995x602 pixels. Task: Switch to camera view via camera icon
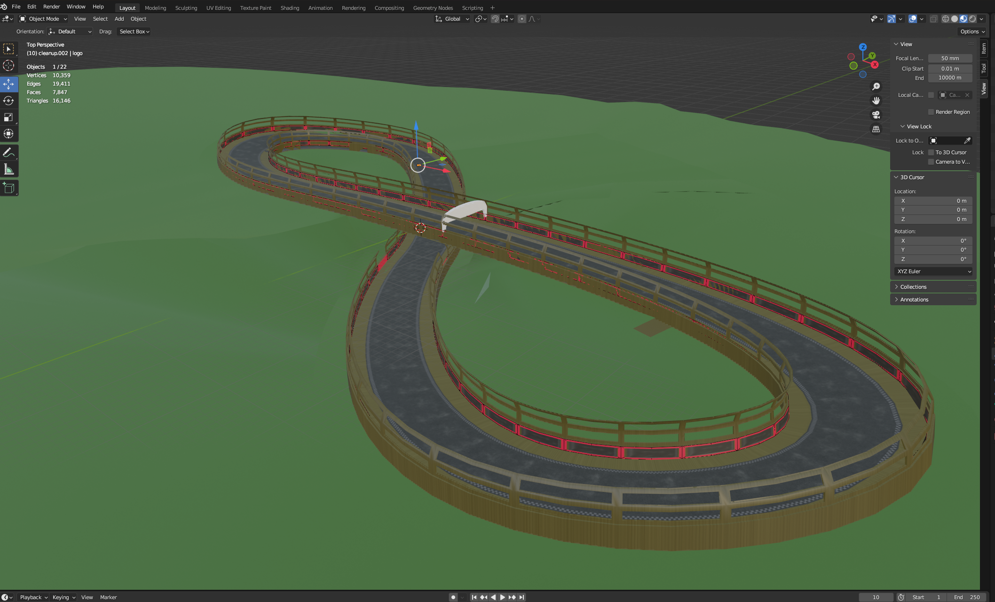tap(876, 114)
